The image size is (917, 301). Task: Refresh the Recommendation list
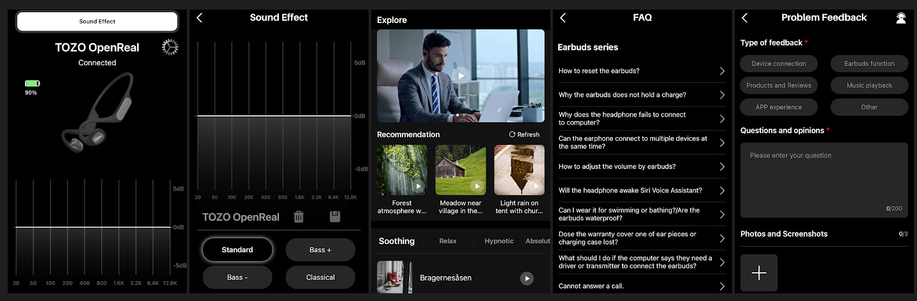pos(524,134)
